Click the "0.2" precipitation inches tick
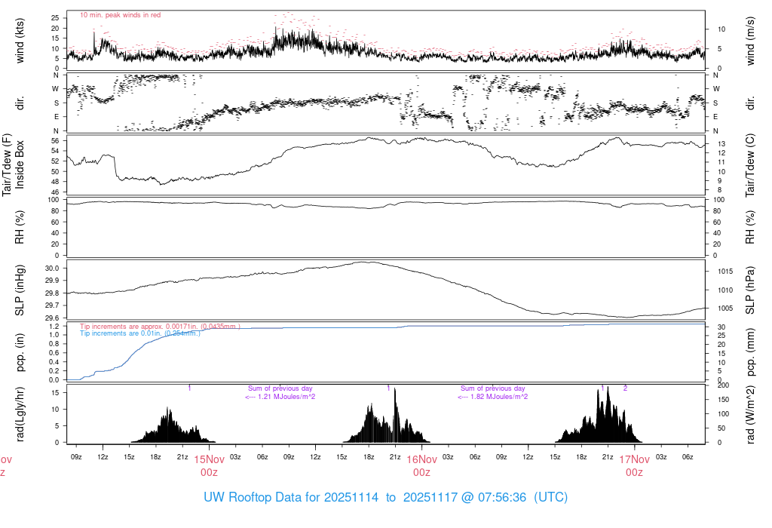 54,371
